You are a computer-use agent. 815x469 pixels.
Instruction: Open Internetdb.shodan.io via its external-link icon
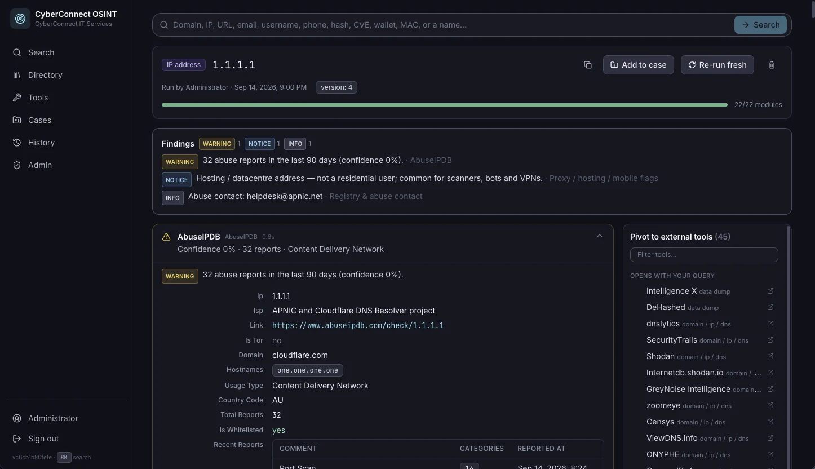(x=770, y=373)
